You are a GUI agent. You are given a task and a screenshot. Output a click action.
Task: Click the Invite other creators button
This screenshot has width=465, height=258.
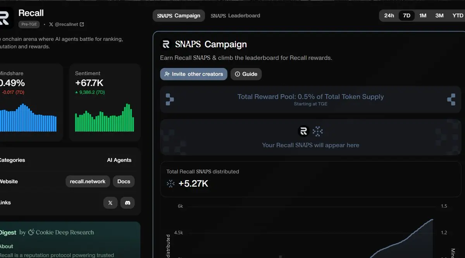point(194,74)
